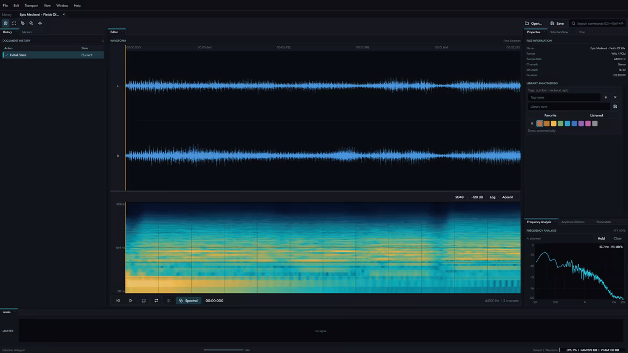Clear tag with X beside plus
Viewport: 628px width, 353px height.
point(615,97)
